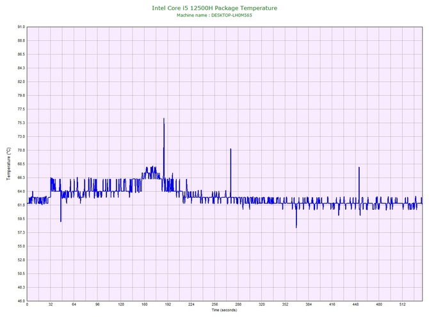Click the 0 time axis label
This screenshot has width=429, height=321.
tap(27, 304)
